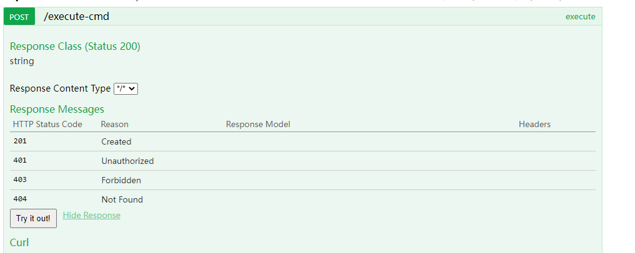Viewport: 635px width, 253px height.
Task: Open the Response Content Type dropdown
Action: tap(126, 89)
